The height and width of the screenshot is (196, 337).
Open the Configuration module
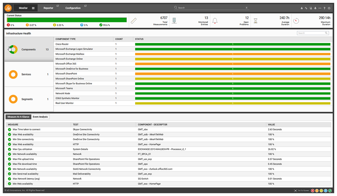73,8
